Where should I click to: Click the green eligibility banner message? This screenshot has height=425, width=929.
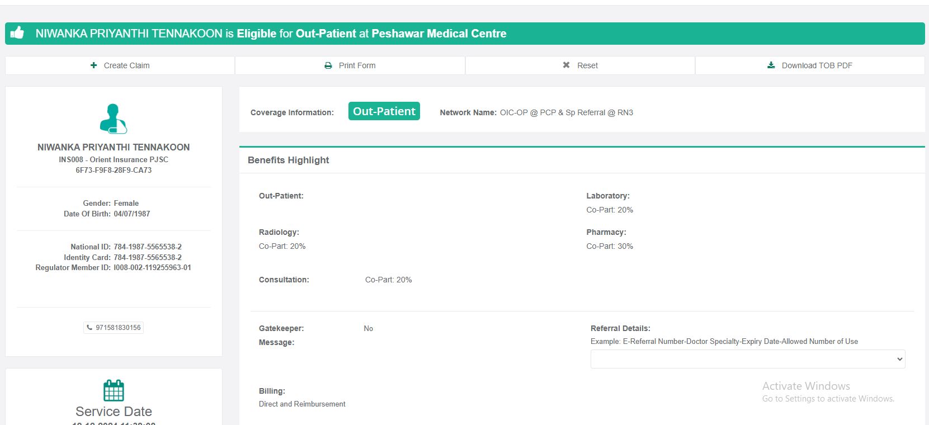pyautogui.click(x=271, y=34)
